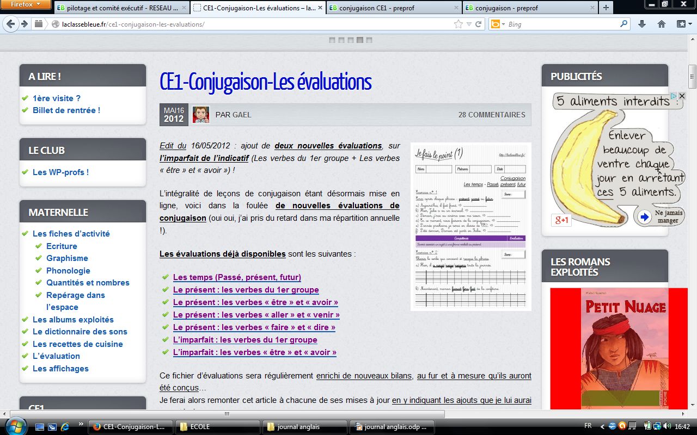Screen dimensions: 697x435
Task: Open the Bing search engine selector dropdown
Action: (x=498, y=24)
